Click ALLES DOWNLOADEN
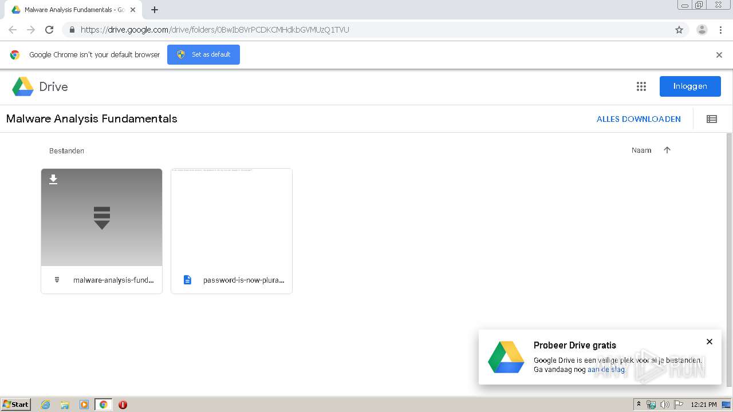This screenshot has height=412, width=733. (639, 119)
